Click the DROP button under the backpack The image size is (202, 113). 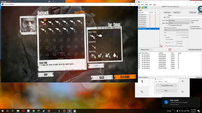[x=46, y=75]
